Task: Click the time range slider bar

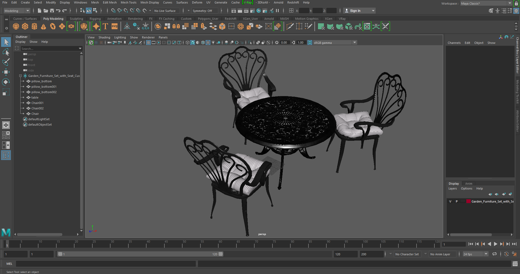Action: tap(141, 254)
